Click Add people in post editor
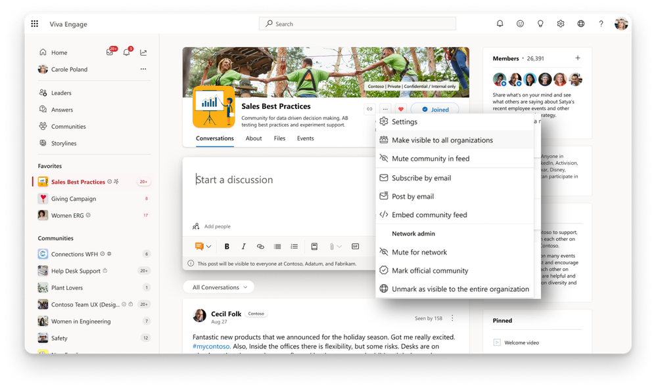 click(212, 226)
